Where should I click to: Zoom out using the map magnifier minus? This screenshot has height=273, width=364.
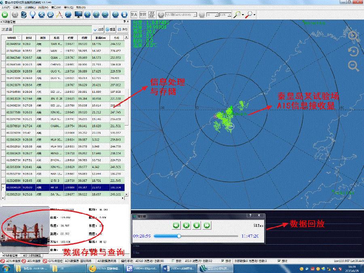(353, 66)
